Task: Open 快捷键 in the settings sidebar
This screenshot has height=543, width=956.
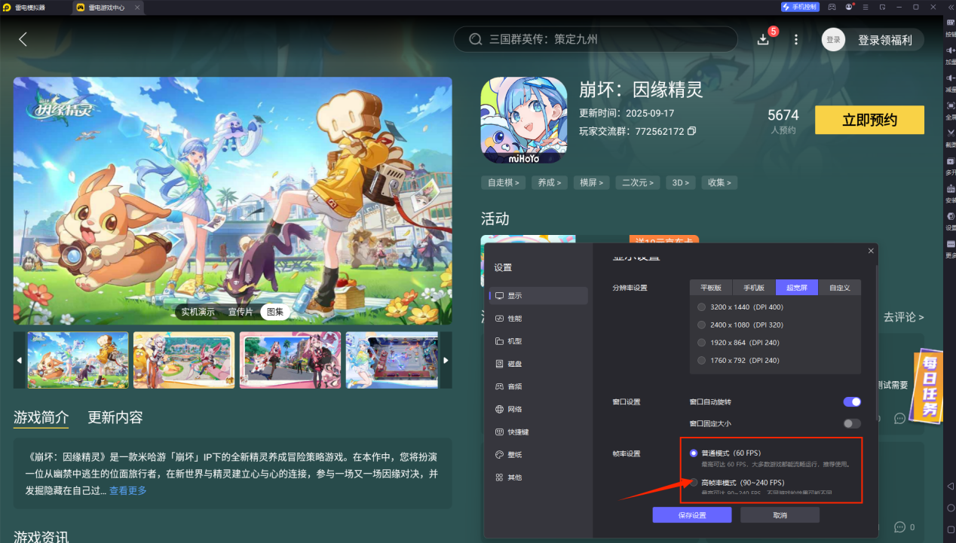Action: (538, 432)
